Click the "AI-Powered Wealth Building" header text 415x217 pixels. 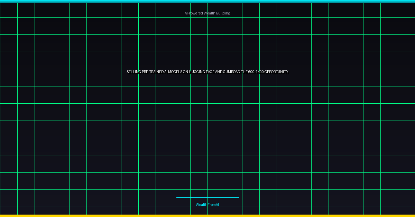coord(207,13)
